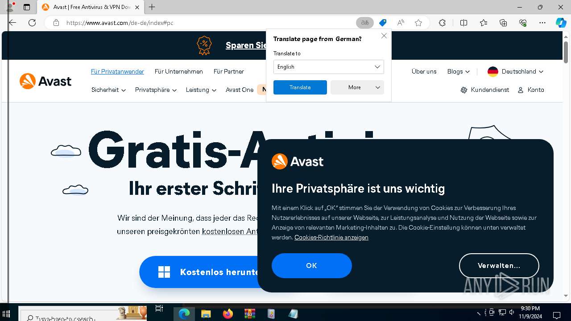The height and width of the screenshot is (321, 571).
Task: Open Task View on taskbar
Action: pos(159,309)
